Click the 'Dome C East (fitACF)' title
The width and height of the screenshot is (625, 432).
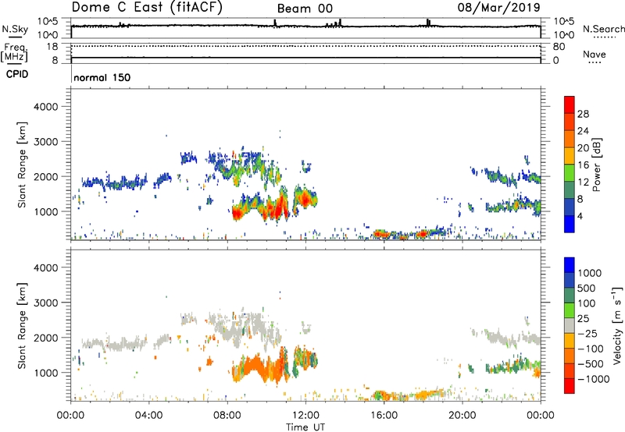coord(147,8)
